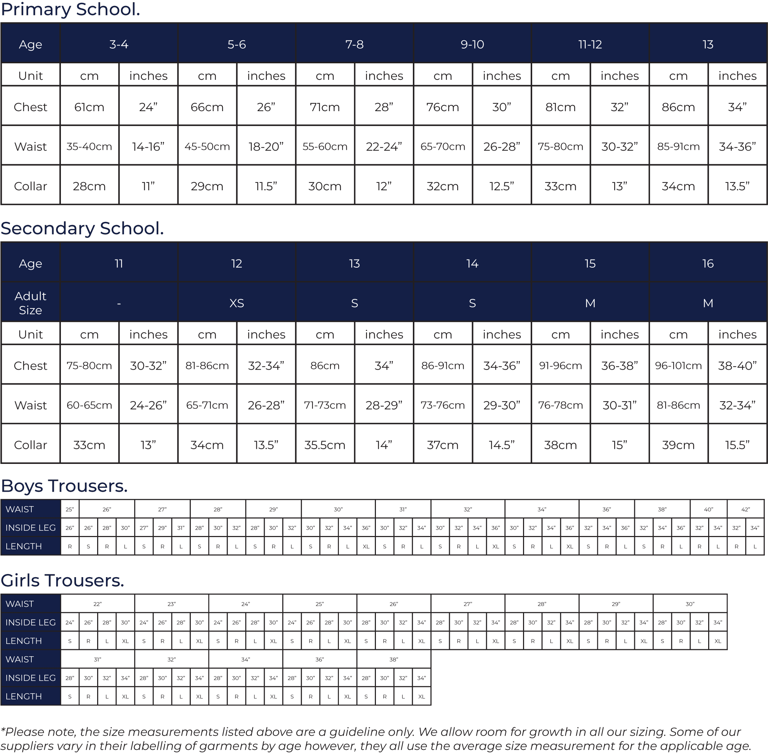Click the Secondary School heading
Viewport: 768px width, 753px height.
[82, 228]
